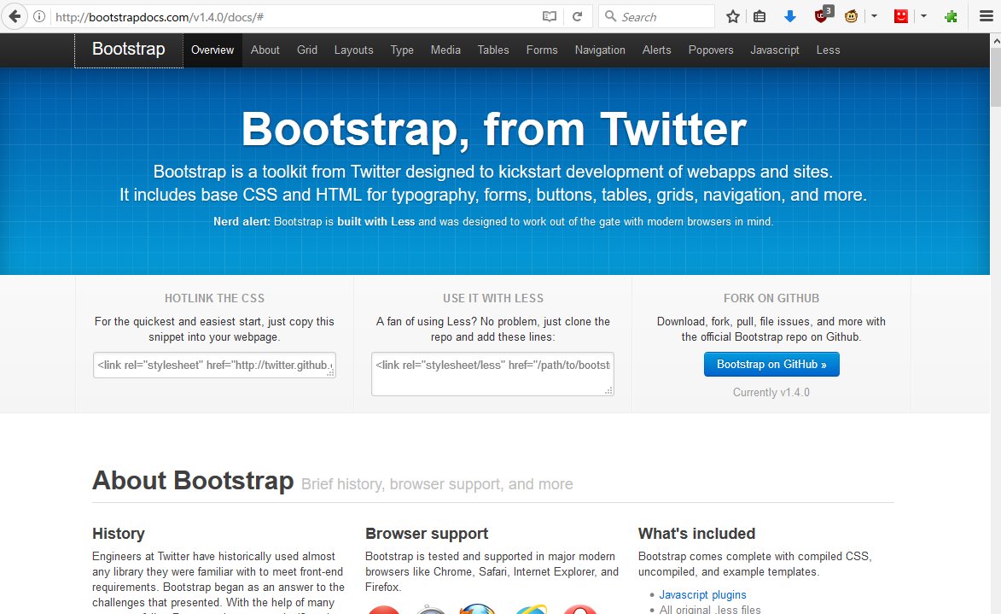Go back using the browser back arrow
Screen dimensions: 1001x614
[14, 16]
